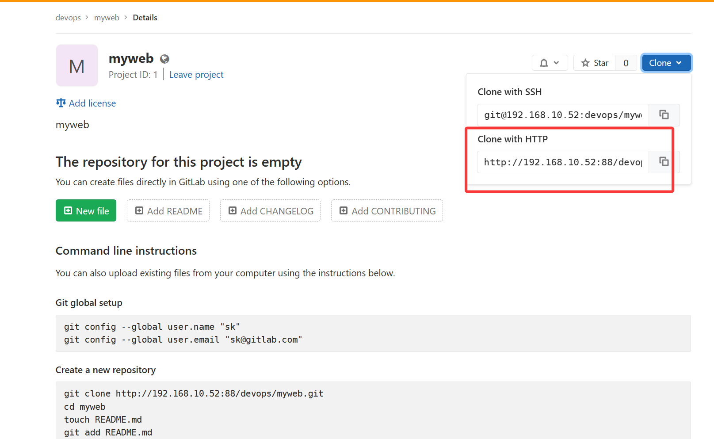Click the Add CONTRIBUTING button
Image resolution: width=714 pixels, height=439 pixels.
pos(387,211)
